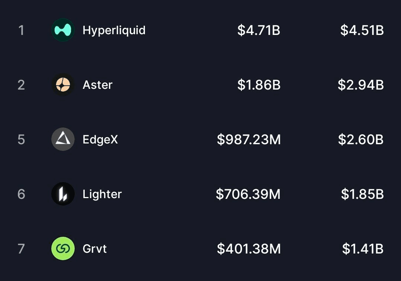Viewport: 401px width, 281px height.
Task: Select Grvt's $401.38M value
Action: (x=249, y=249)
